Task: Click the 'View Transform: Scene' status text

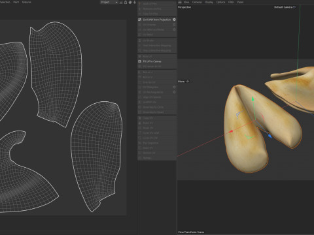Action: (191, 232)
